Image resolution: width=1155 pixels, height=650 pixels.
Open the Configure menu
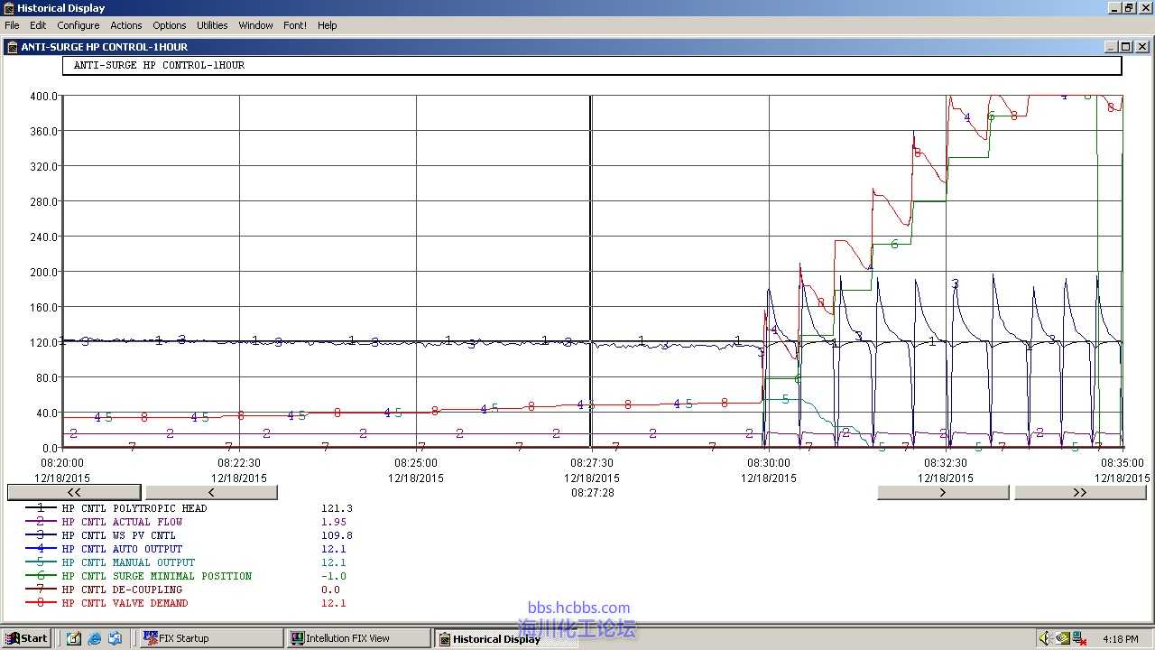(79, 25)
